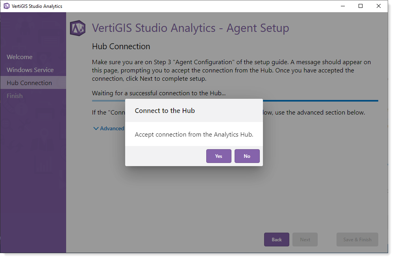The image size is (394, 259).
Task: Click the "Connect to the Hub" dialog title
Action: [x=165, y=111]
